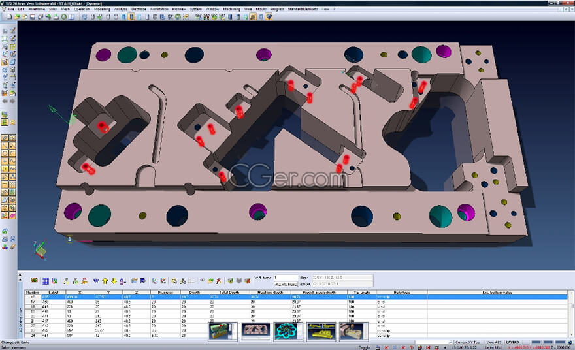Click the Hole type column header
This screenshot has width=575, height=350.
[x=402, y=292]
